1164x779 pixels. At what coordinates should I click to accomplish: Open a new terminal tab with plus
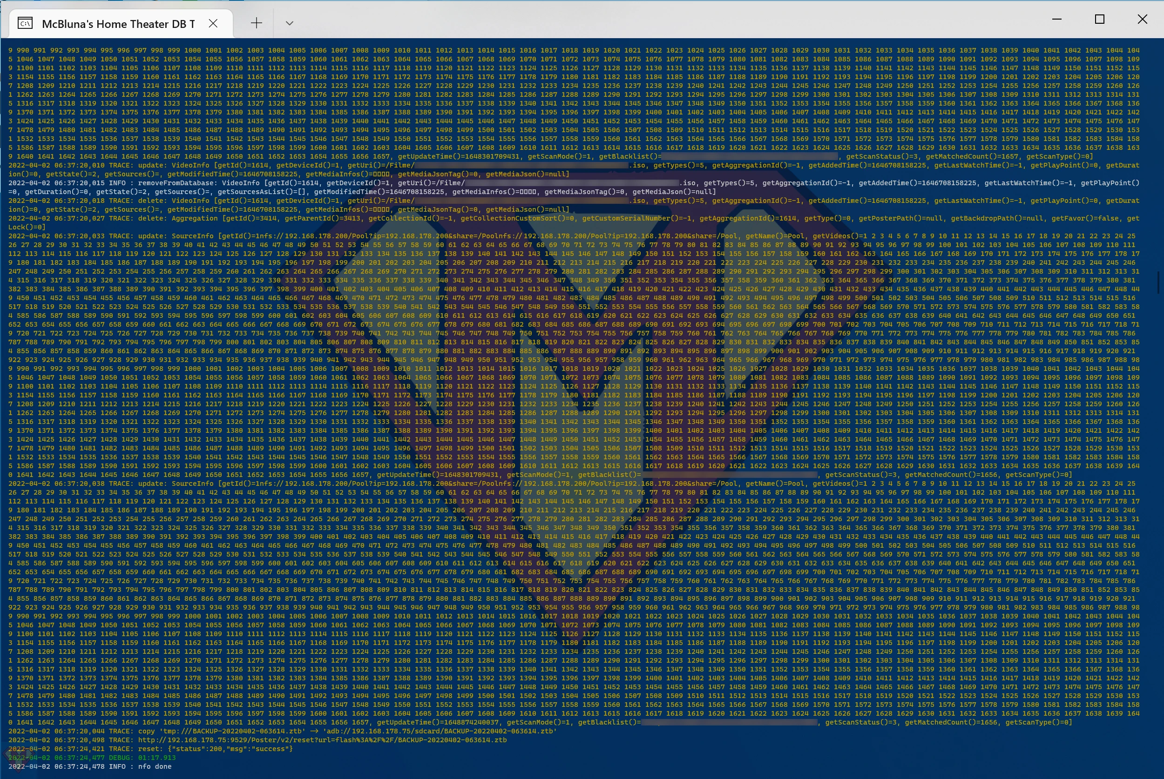(x=257, y=23)
